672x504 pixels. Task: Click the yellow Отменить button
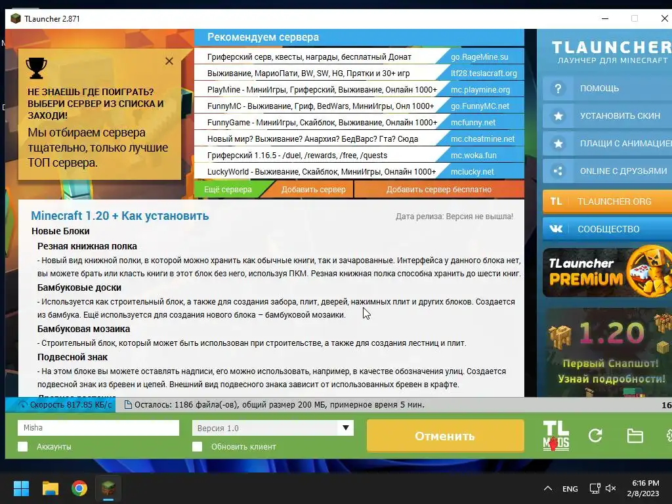pos(445,436)
